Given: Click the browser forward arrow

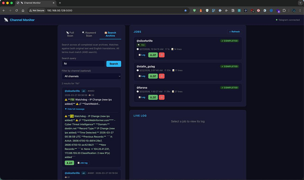Looking at the screenshot, I should [10, 10].
